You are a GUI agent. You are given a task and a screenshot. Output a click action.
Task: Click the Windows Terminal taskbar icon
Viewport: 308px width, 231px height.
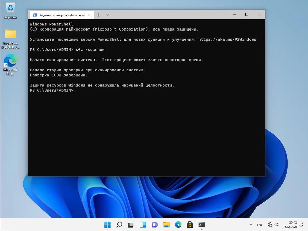click(x=202, y=225)
